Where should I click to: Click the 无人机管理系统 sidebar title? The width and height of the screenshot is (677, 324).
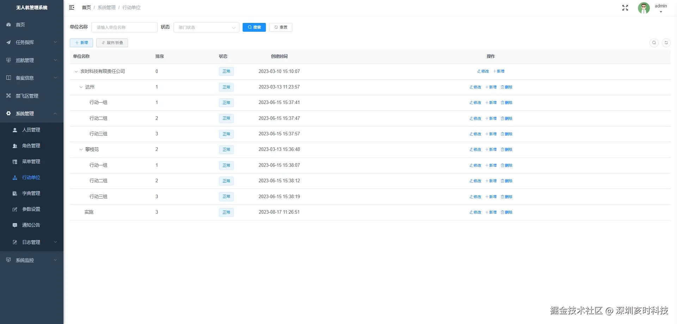[x=32, y=8]
